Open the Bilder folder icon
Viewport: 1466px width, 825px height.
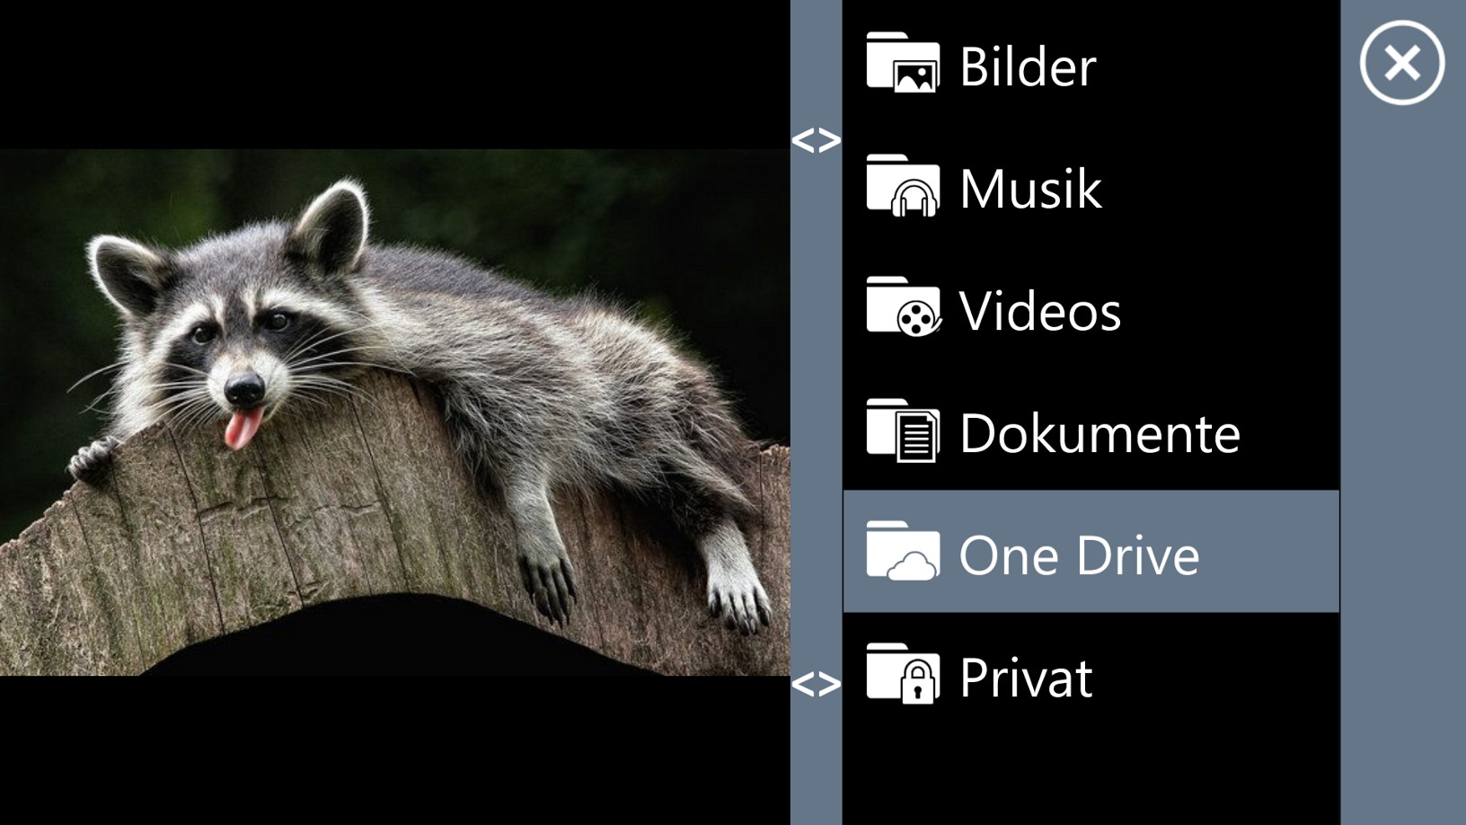coord(903,62)
